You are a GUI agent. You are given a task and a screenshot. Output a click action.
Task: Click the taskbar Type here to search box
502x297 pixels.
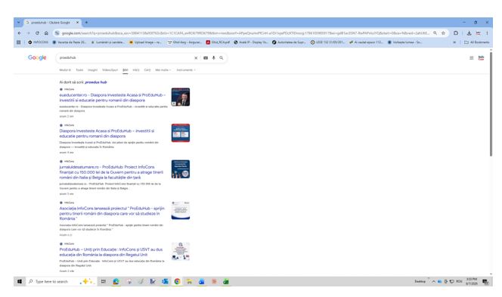pyautogui.click(x=60, y=281)
